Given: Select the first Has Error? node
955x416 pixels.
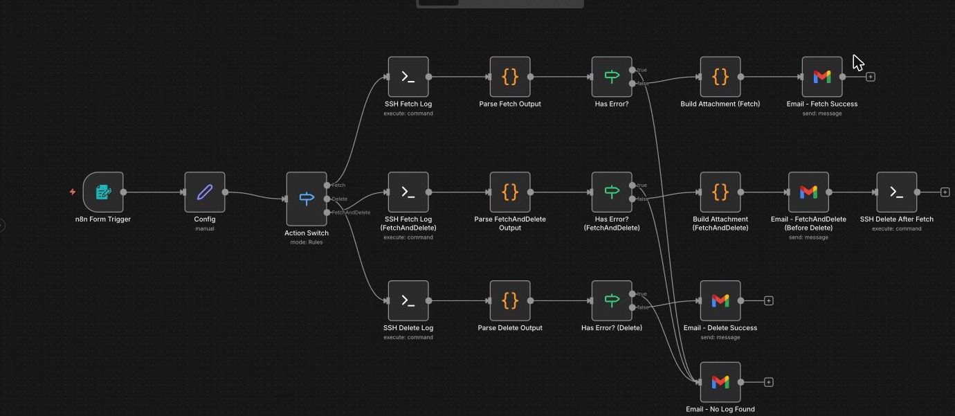Looking at the screenshot, I should tap(612, 77).
